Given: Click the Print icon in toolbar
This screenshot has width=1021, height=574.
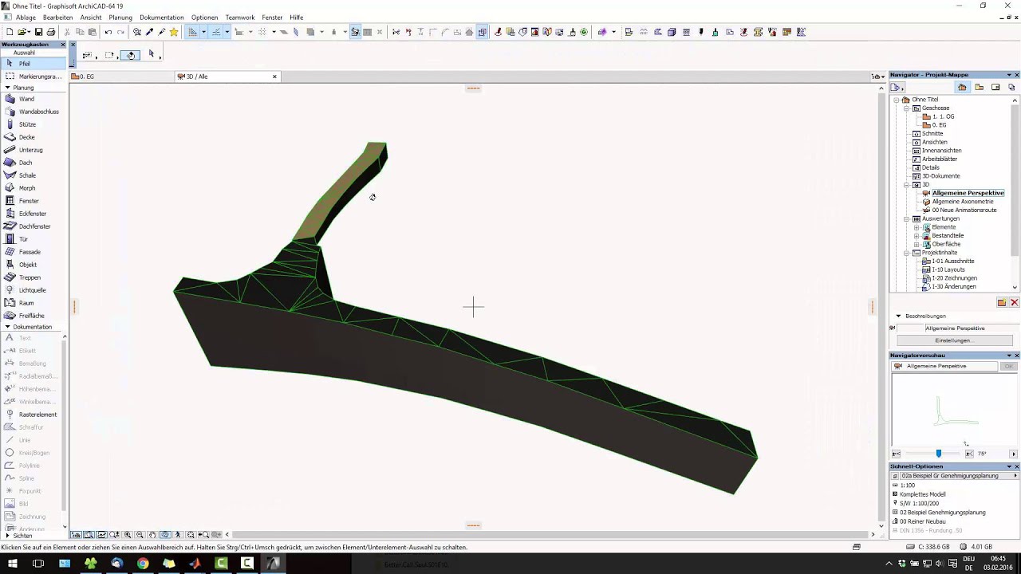Looking at the screenshot, I should (51, 32).
